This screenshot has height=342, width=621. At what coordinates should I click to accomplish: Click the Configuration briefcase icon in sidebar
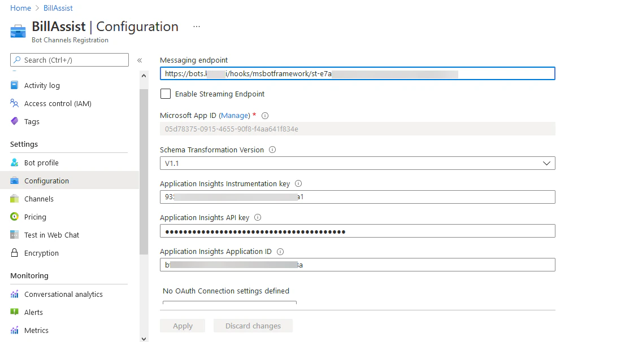click(x=14, y=181)
